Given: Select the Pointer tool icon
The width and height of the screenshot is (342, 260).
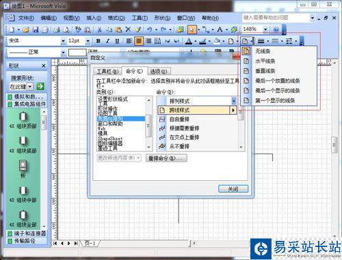Looking at the screenshot, I should tap(192, 29).
